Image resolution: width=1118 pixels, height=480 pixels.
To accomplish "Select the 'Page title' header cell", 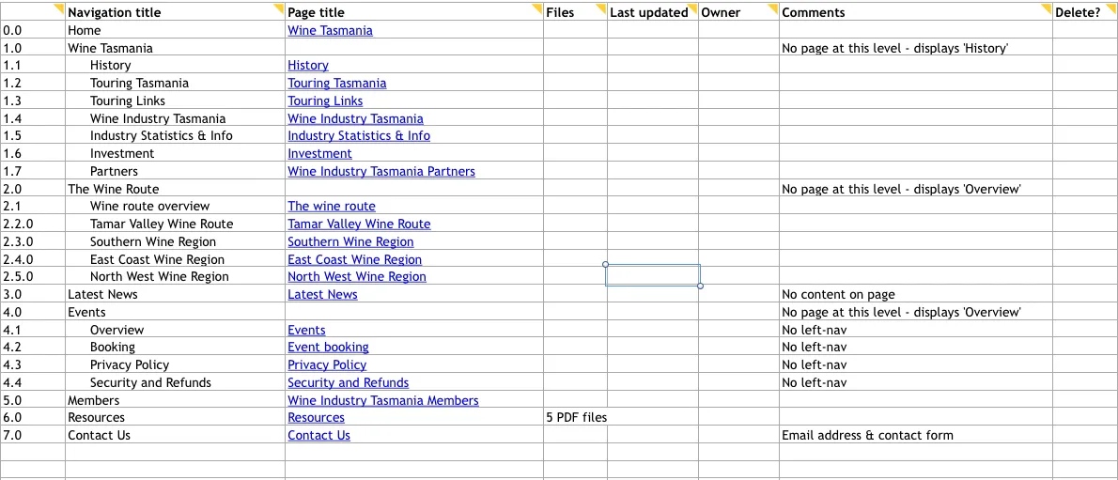I will coord(414,12).
